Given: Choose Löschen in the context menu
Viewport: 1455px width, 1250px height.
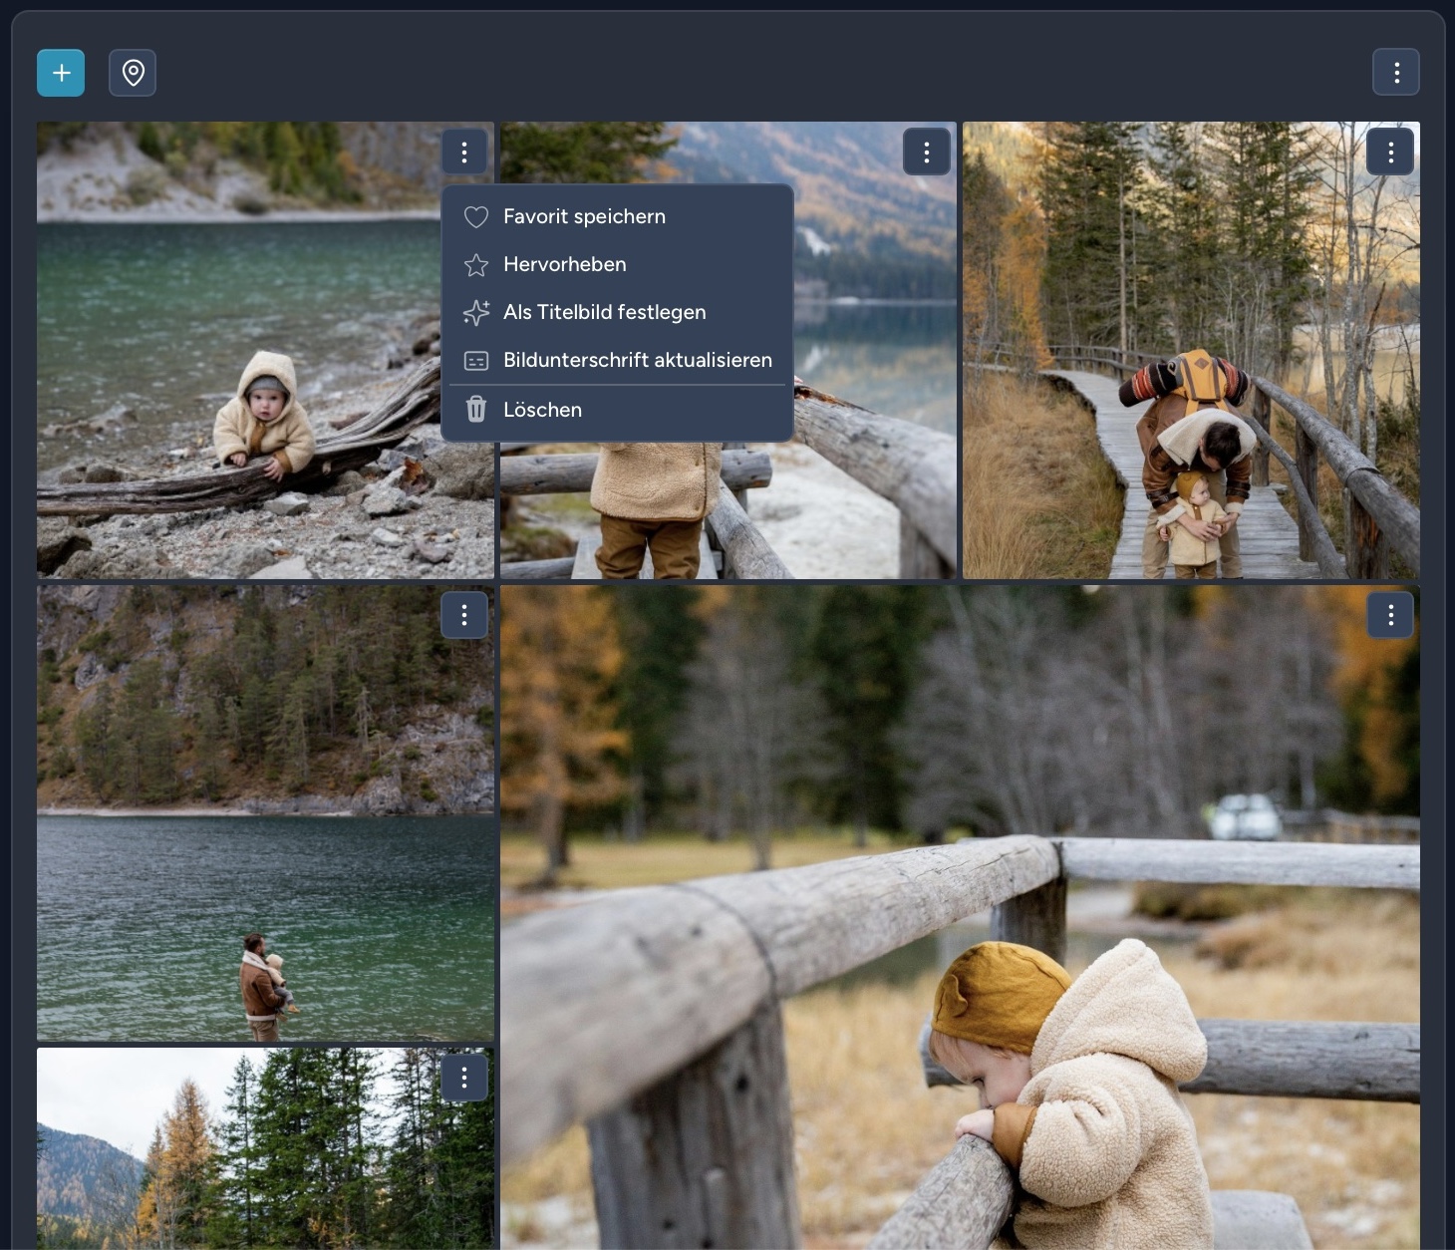Looking at the screenshot, I should (x=542, y=409).
